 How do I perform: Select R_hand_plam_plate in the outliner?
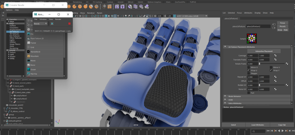[23, 92]
